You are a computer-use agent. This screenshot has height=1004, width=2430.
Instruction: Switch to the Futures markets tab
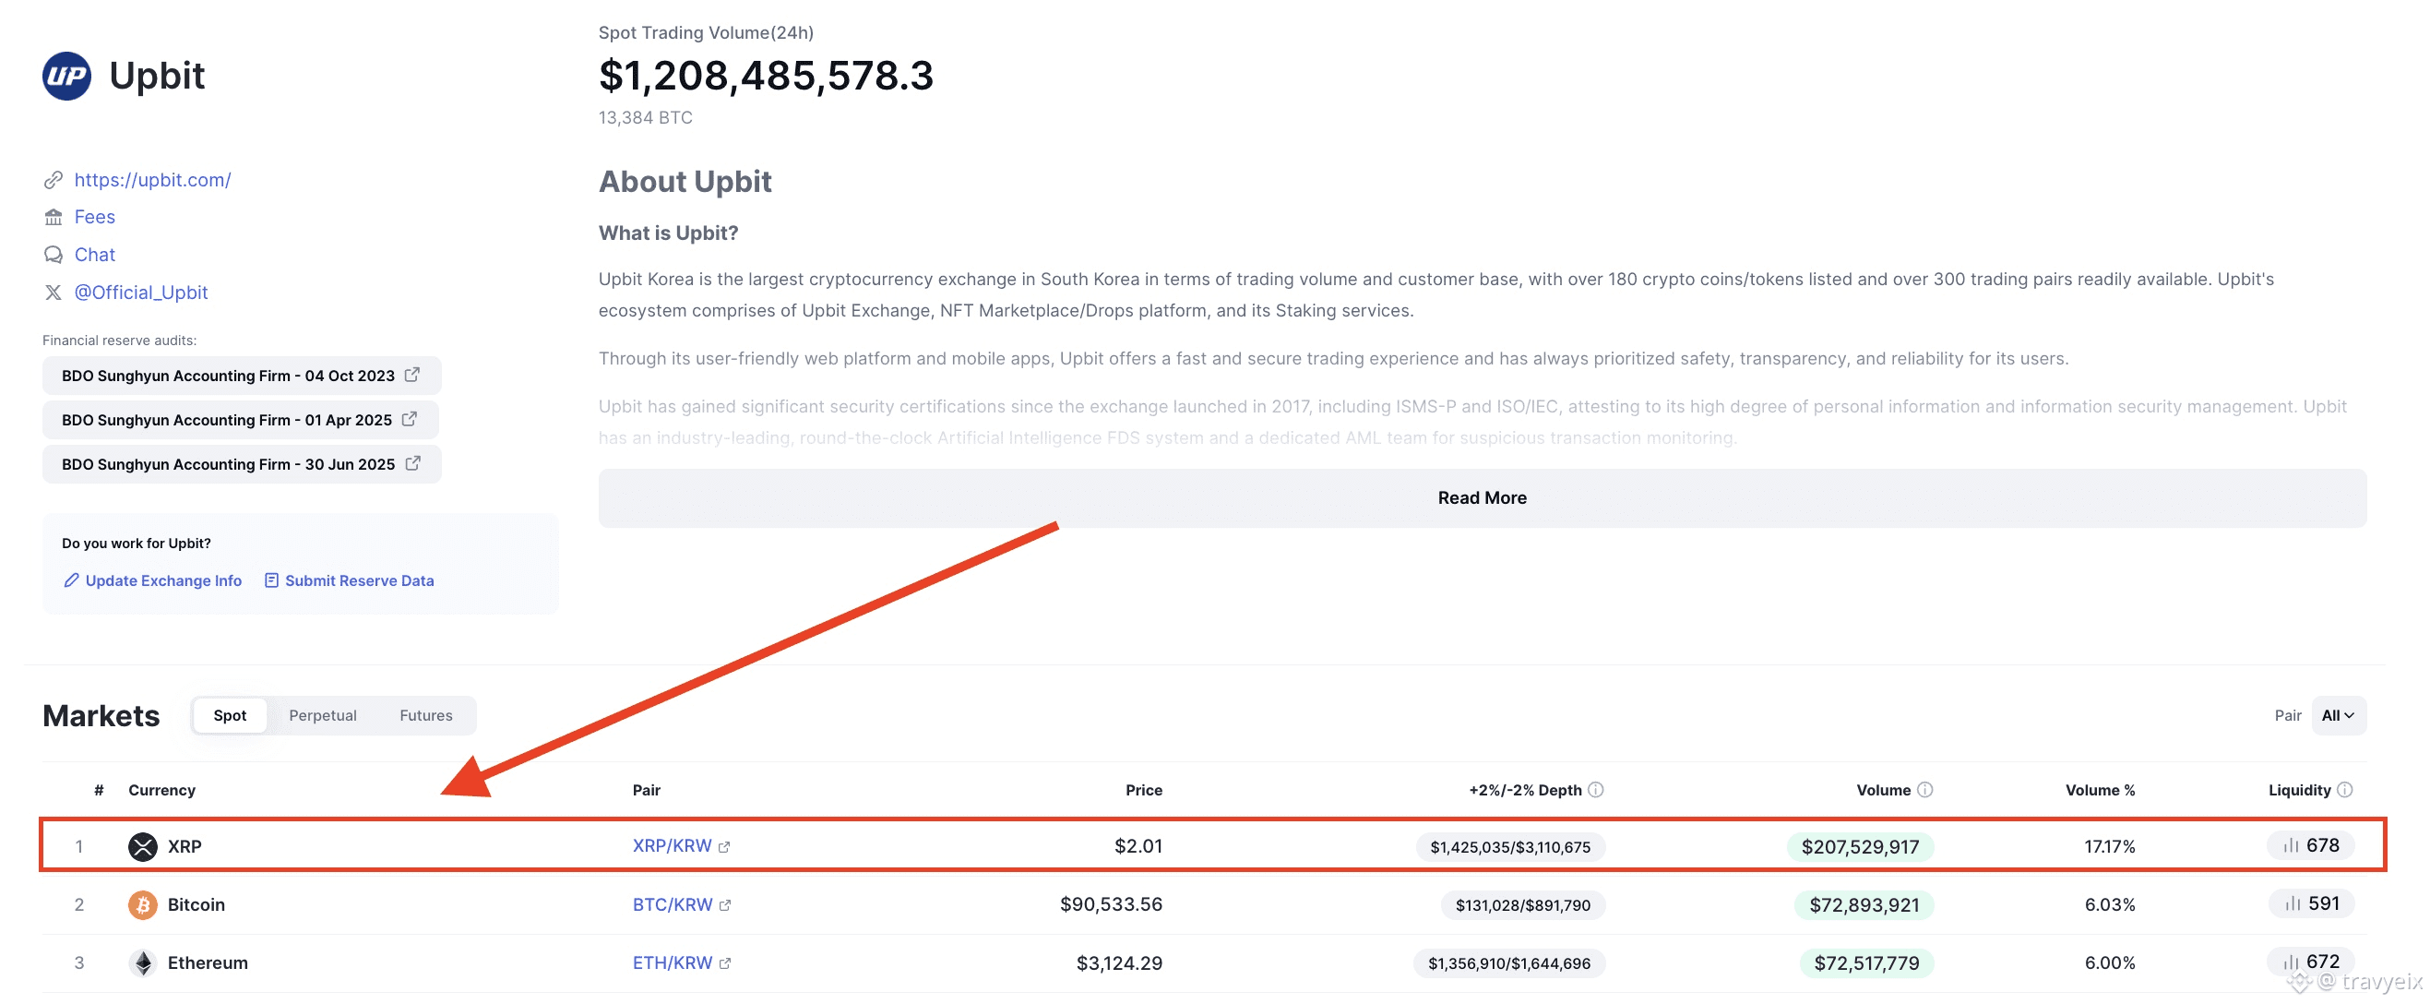(425, 715)
